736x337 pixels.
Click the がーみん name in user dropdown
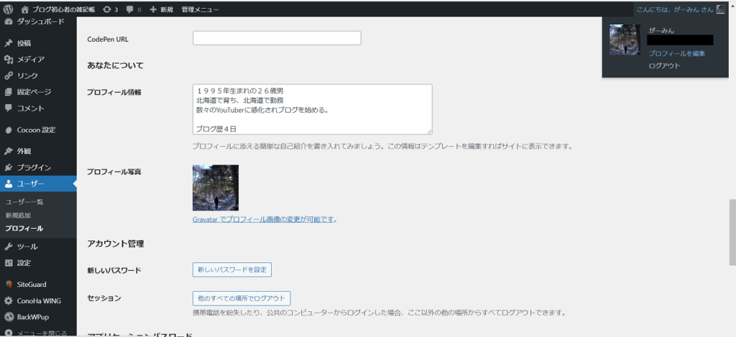[x=661, y=30]
